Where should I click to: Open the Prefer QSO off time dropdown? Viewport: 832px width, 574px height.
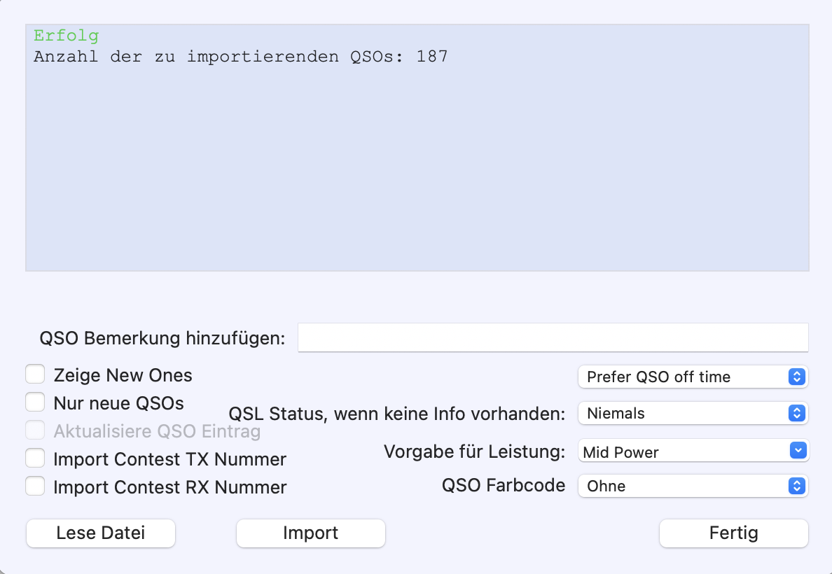693,377
